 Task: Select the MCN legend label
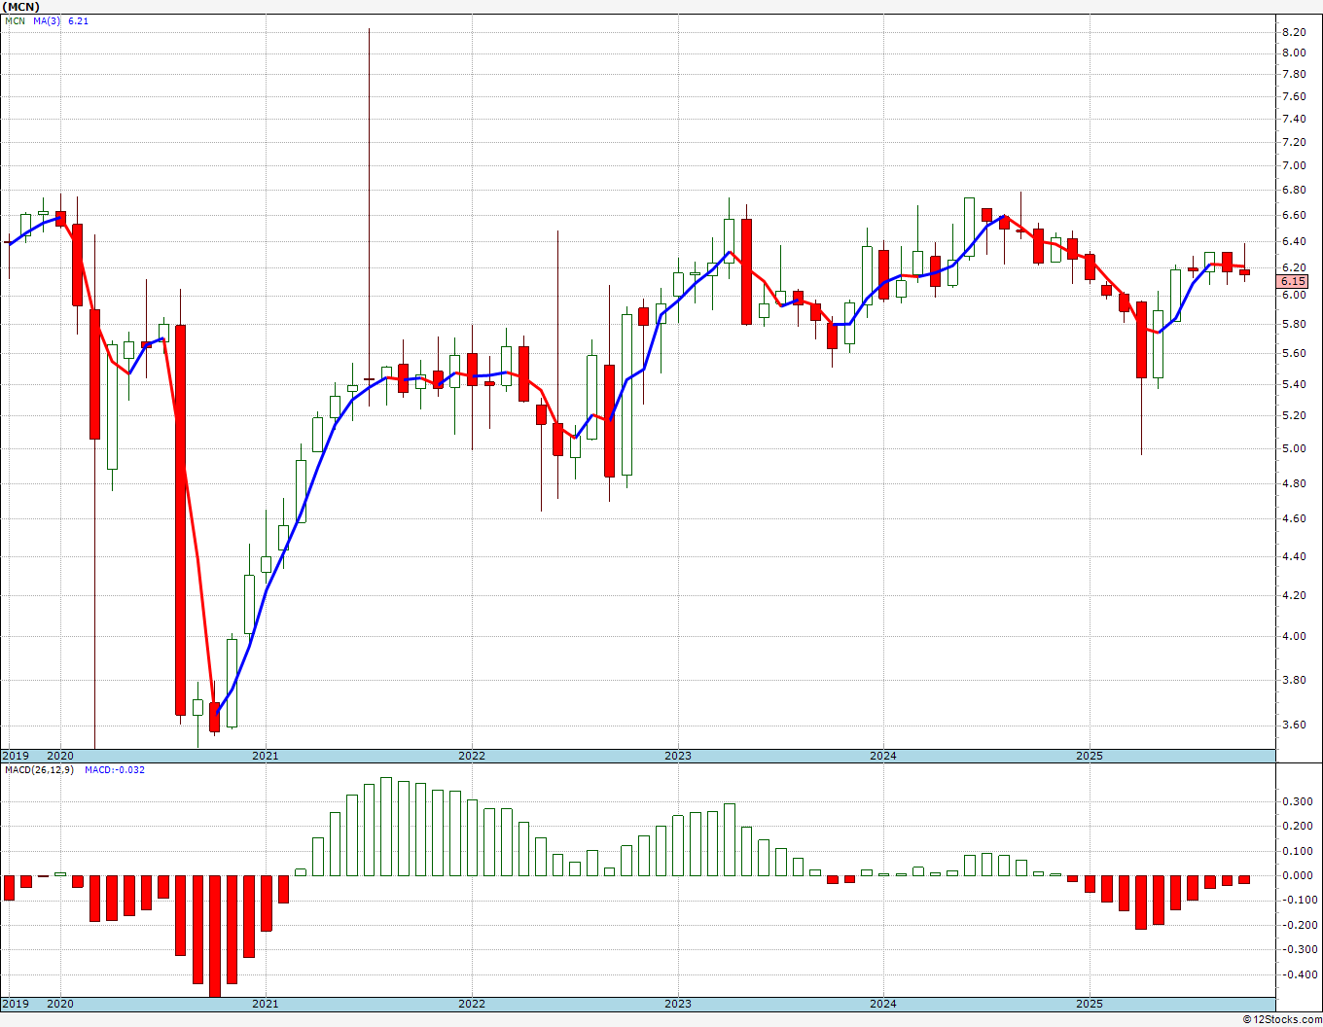15,20
